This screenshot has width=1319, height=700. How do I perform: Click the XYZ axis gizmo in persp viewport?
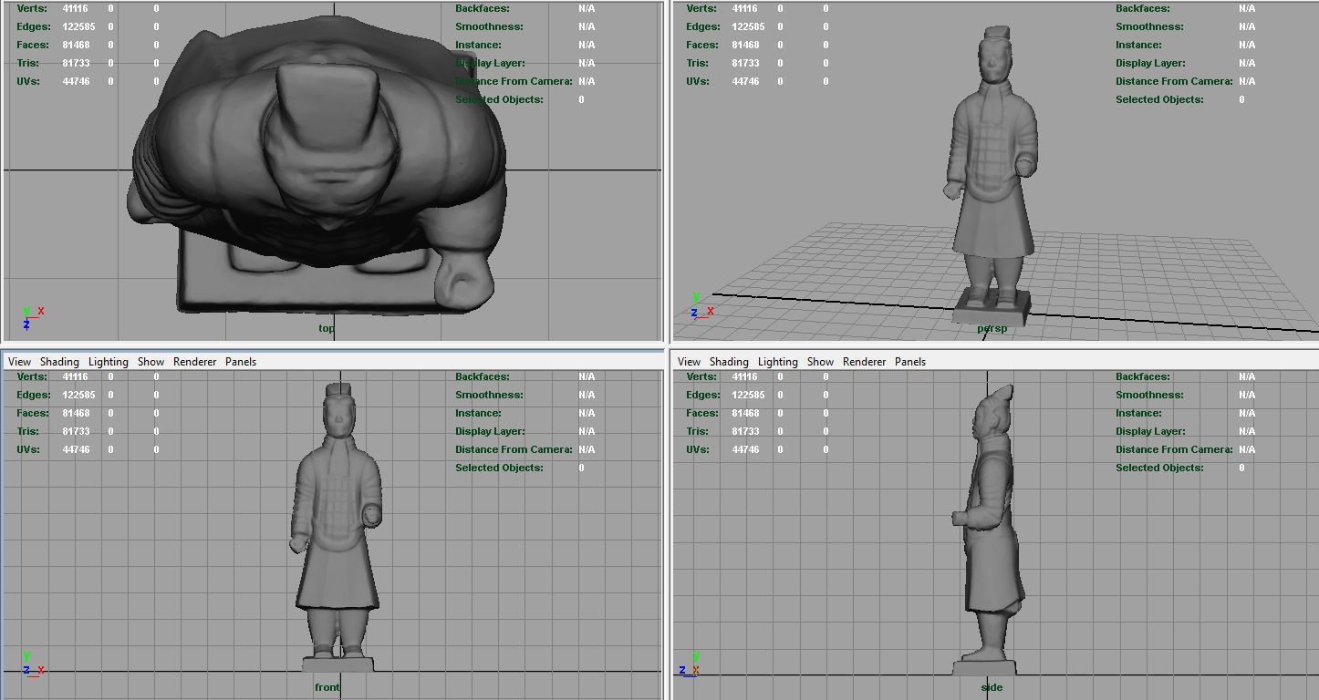[x=701, y=307]
